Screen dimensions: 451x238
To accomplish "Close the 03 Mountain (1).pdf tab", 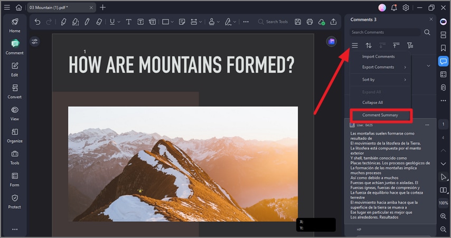I will click(x=91, y=8).
